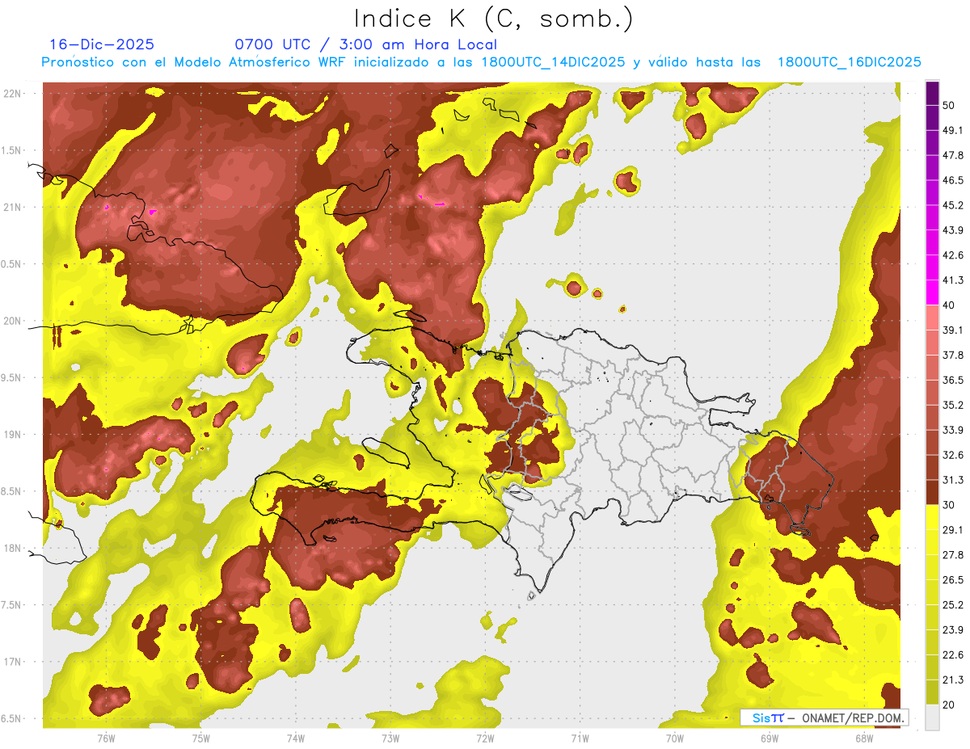Click the 43.9 color scale label

click(x=953, y=230)
